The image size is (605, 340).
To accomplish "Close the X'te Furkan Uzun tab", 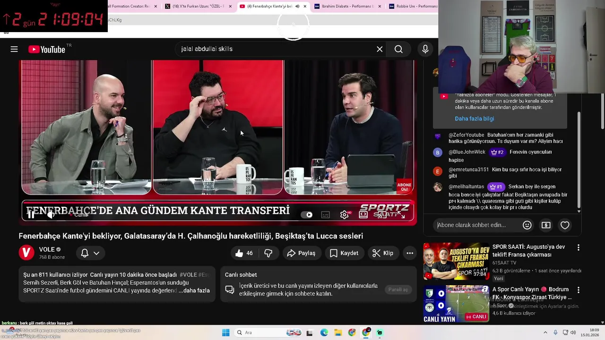I will pos(230,6).
